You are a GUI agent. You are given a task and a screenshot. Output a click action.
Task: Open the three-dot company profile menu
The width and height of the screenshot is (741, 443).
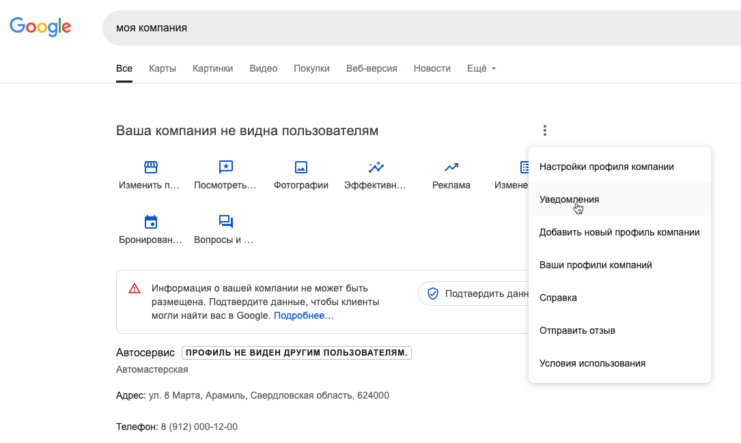click(545, 130)
